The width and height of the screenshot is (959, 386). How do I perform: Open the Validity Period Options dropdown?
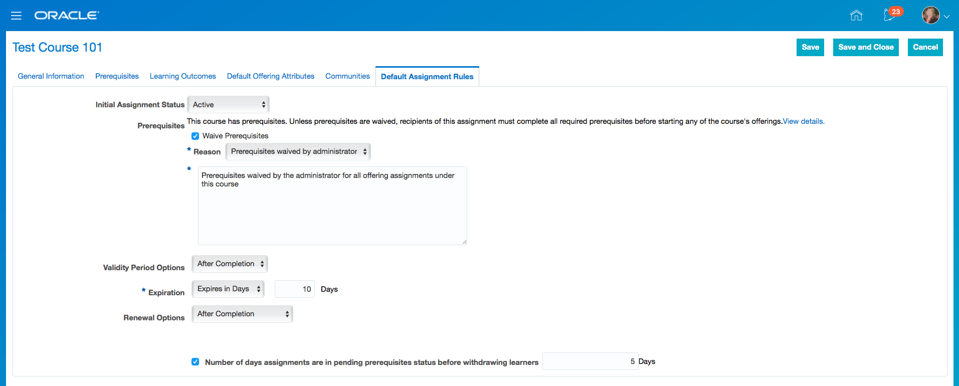click(x=230, y=264)
